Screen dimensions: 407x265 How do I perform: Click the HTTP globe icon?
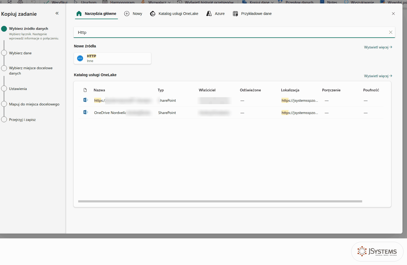(80, 58)
